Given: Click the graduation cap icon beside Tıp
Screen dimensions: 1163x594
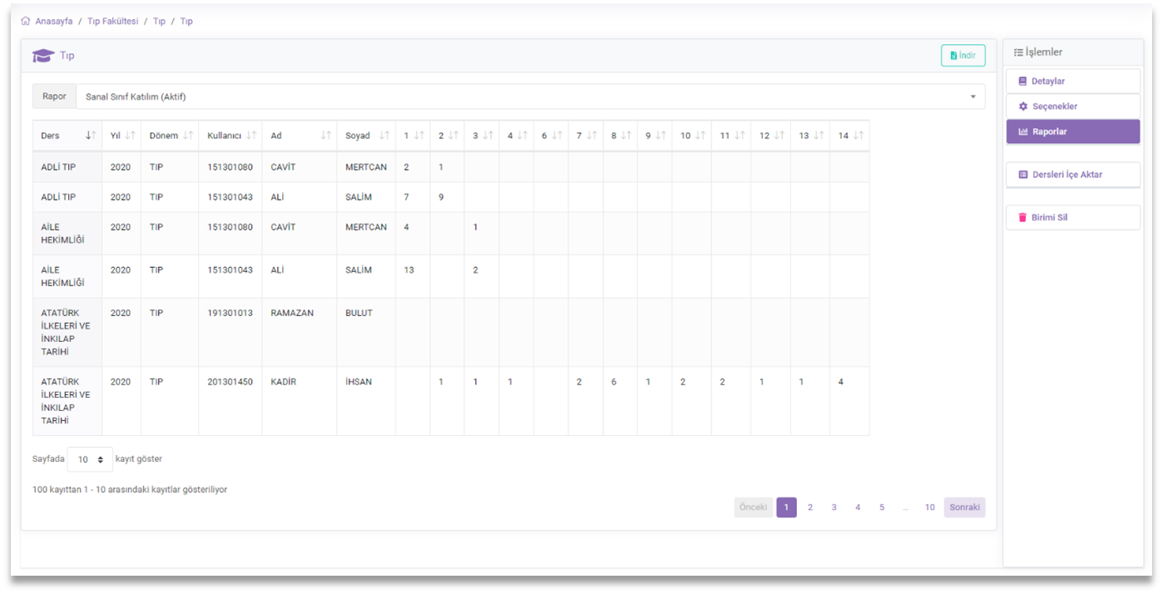Looking at the screenshot, I should (43, 56).
